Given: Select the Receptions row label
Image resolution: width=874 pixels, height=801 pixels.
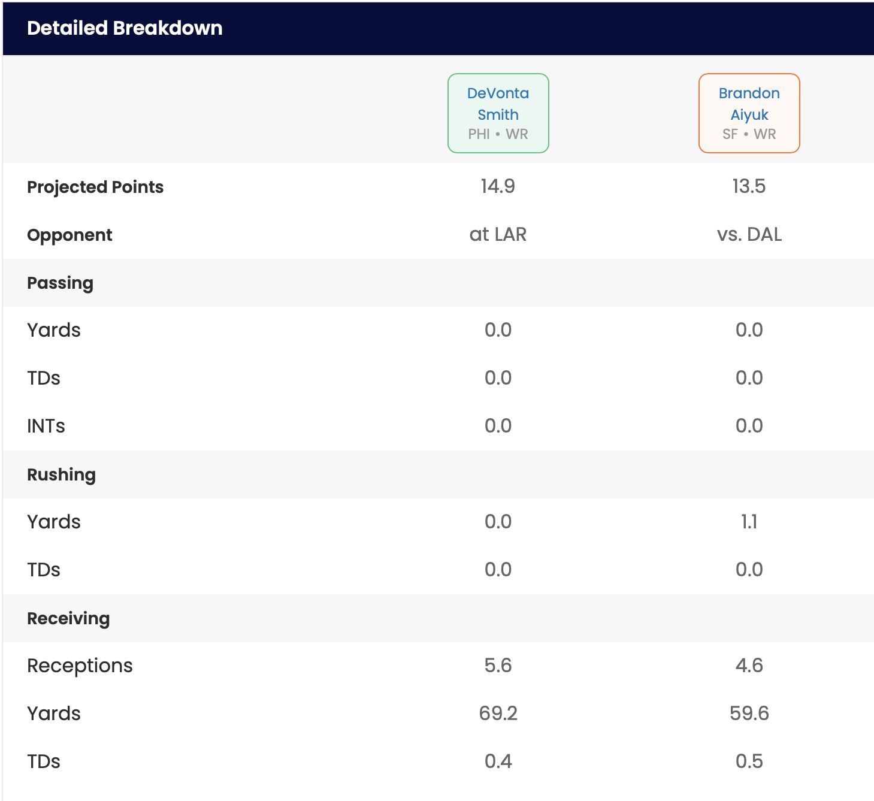Looking at the screenshot, I should 80,666.
